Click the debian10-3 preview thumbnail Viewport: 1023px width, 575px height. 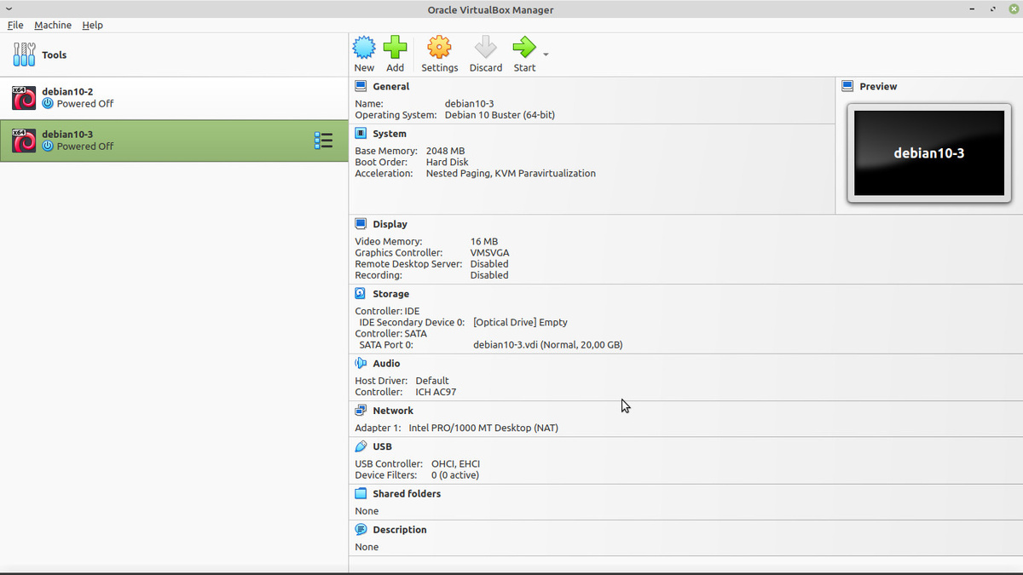coord(929,153)
